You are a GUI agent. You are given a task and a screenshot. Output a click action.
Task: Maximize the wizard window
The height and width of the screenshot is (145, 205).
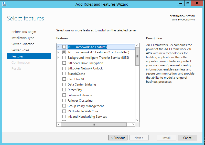(188, 3)
